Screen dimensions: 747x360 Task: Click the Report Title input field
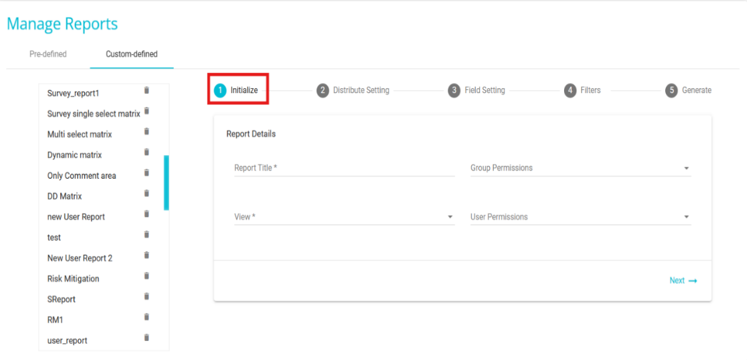coord(343,169)
